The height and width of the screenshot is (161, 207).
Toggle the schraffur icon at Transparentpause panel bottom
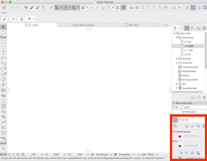[198, 152]
